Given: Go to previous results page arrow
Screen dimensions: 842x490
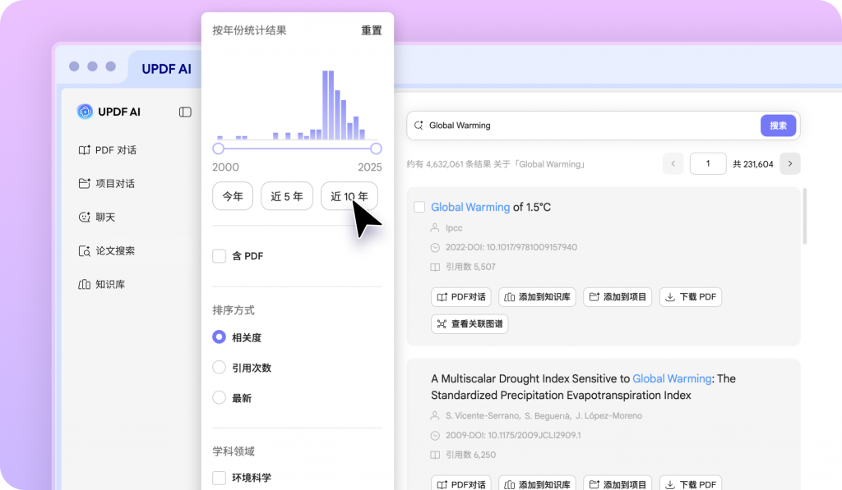Looking at the screenshot, I should pyautogui.click(x=673, y=163).
